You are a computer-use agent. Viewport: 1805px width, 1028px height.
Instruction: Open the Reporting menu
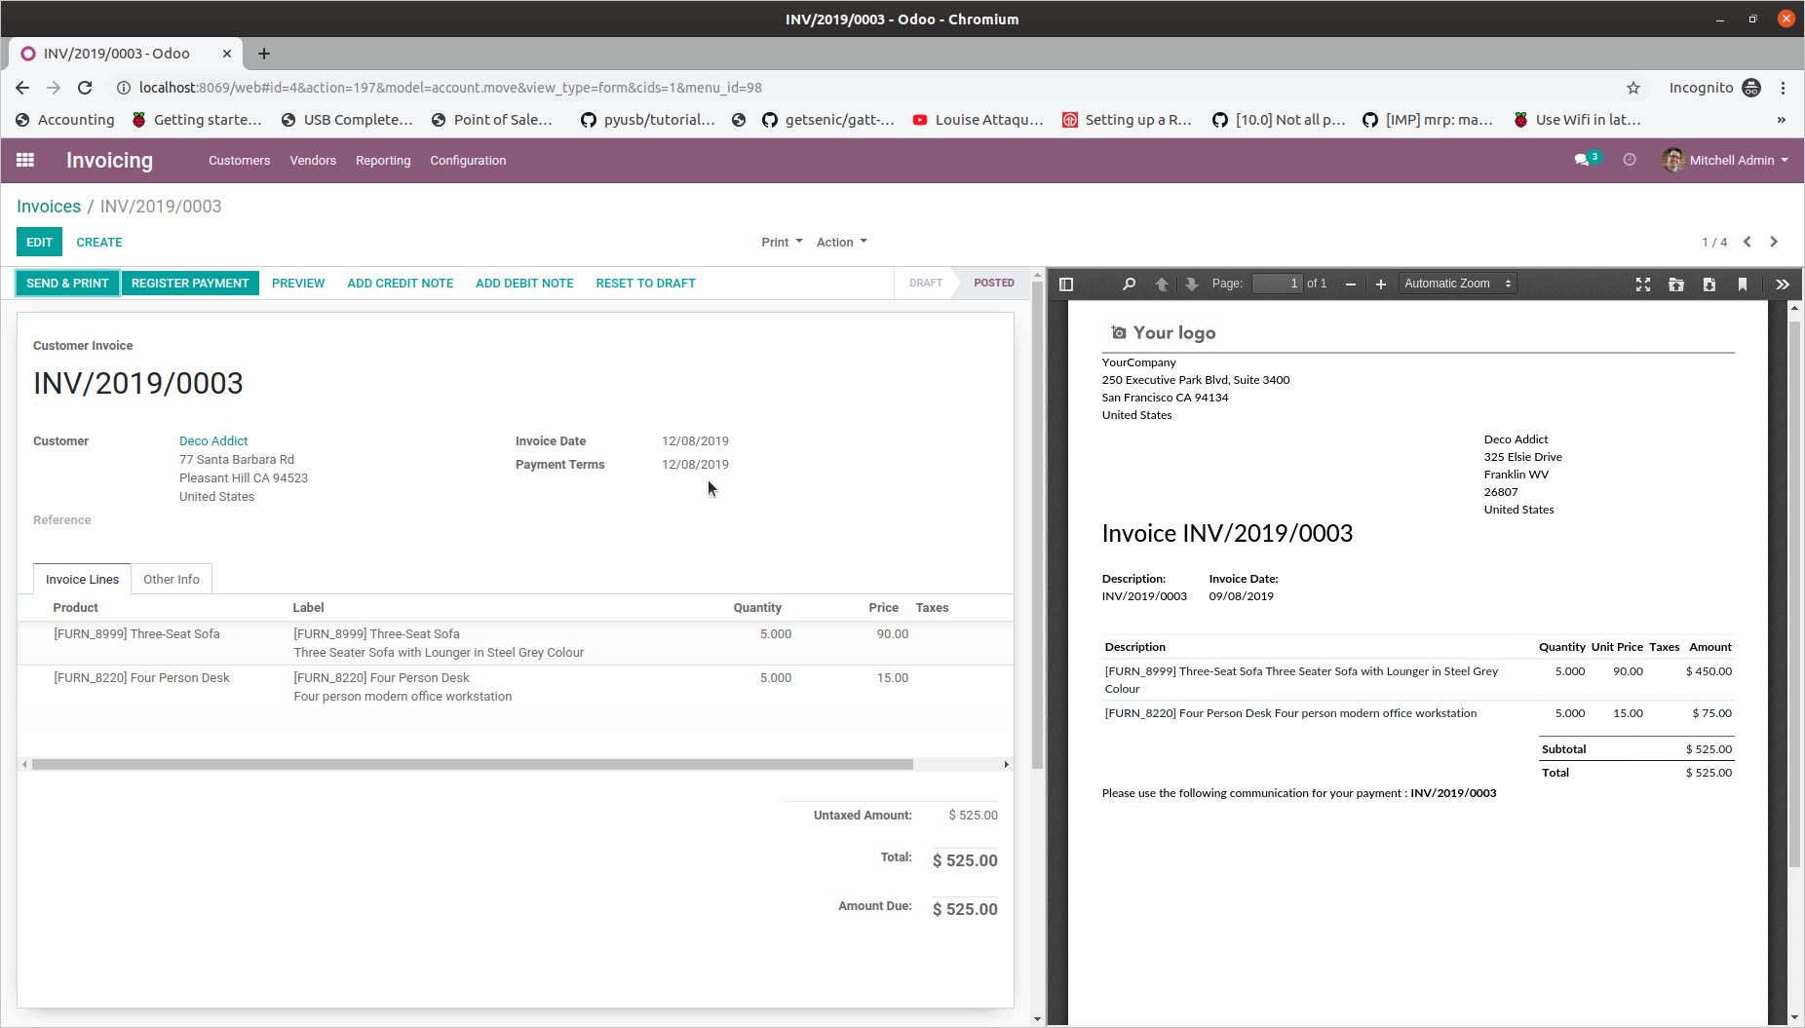click(383, 161)
